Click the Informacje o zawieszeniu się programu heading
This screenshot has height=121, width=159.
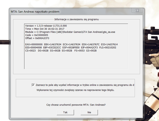(x=77, y=19)
